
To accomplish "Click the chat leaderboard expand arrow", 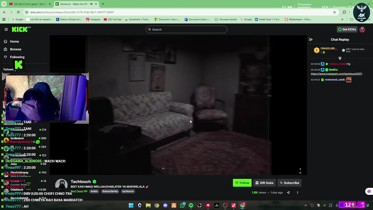I will pos(340,58).
